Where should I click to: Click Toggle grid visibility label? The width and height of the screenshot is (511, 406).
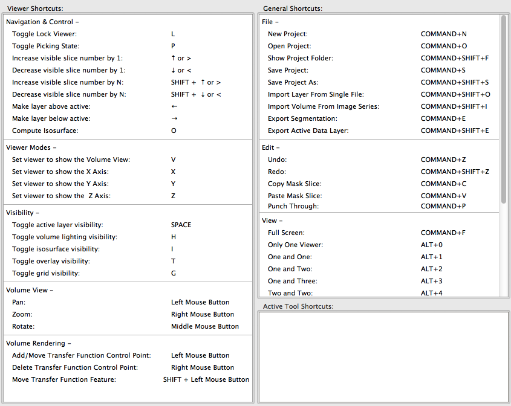pyautogui.click(x=46, y=273)
